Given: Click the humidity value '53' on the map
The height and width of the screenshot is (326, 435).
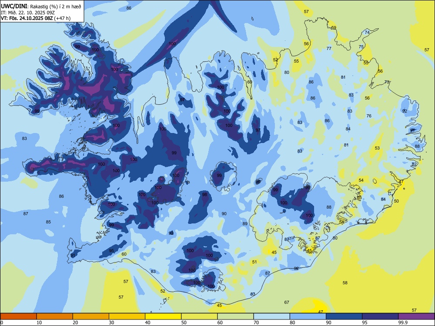Looking at the screenshot, I should (x=377, y=148).
